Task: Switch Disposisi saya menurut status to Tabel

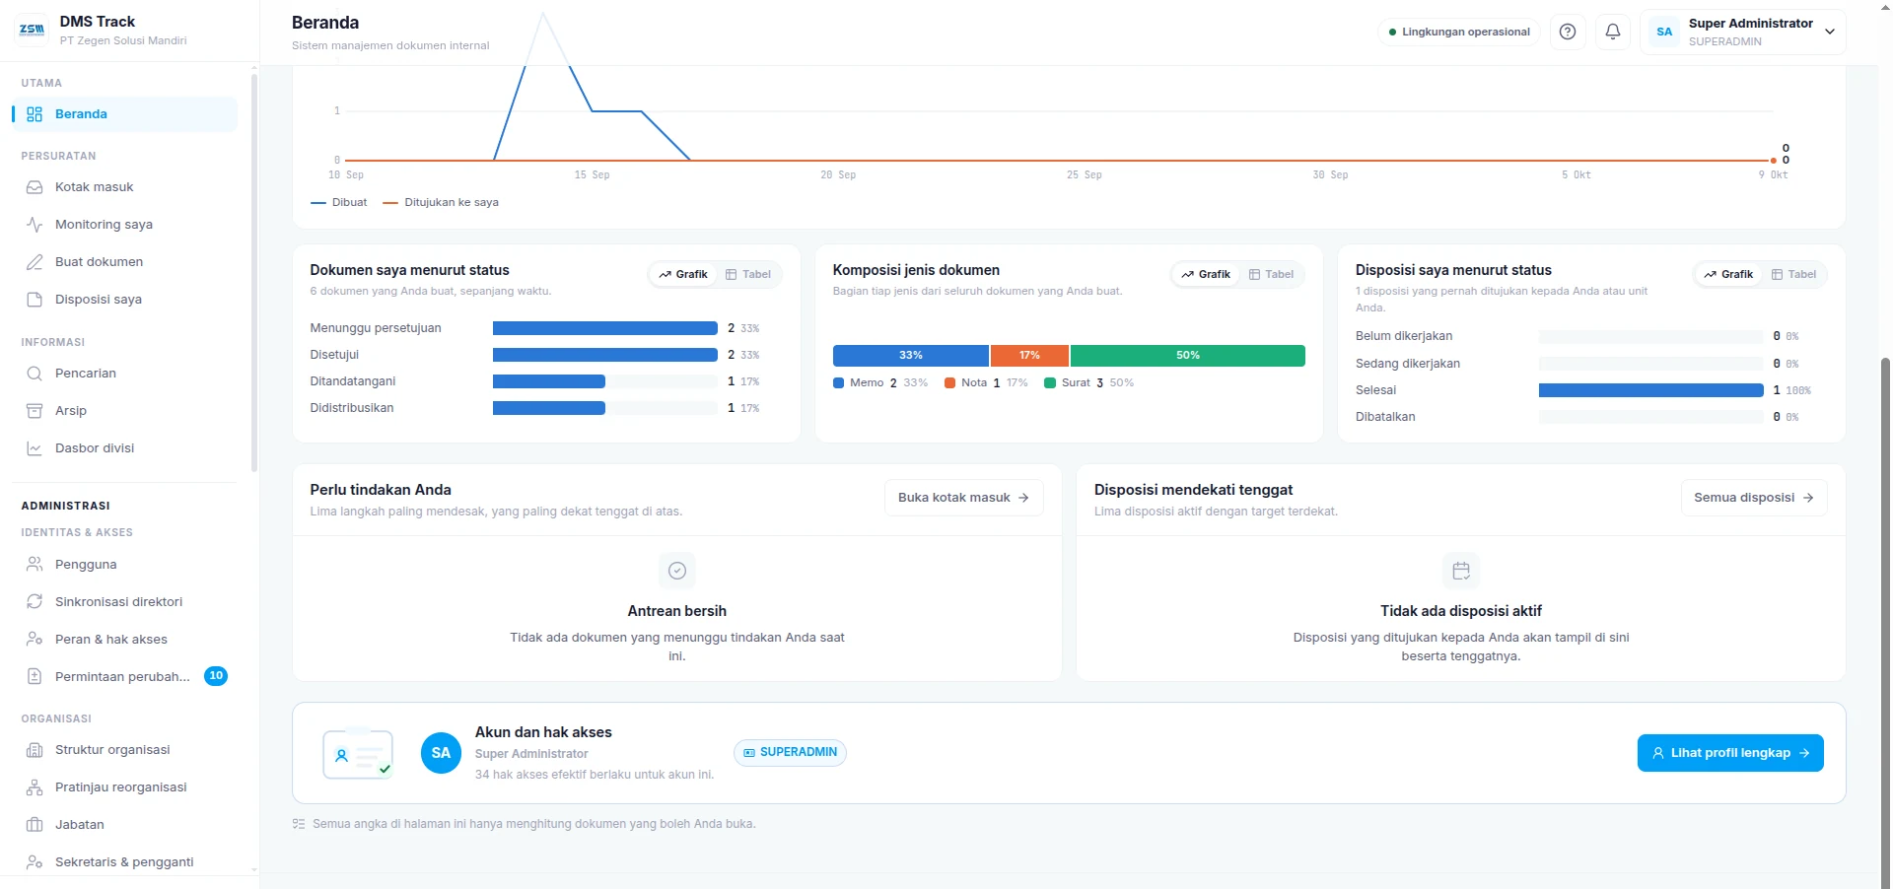Action: tap(1793, 274)
